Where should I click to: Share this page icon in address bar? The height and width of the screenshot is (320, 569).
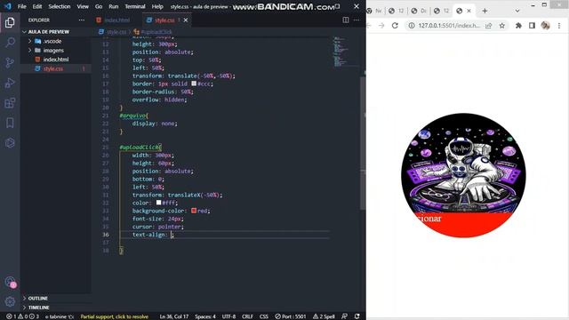[x=489, y=26]
